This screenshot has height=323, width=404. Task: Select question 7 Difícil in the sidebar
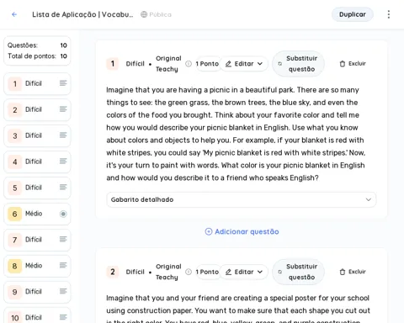(37, 240)
